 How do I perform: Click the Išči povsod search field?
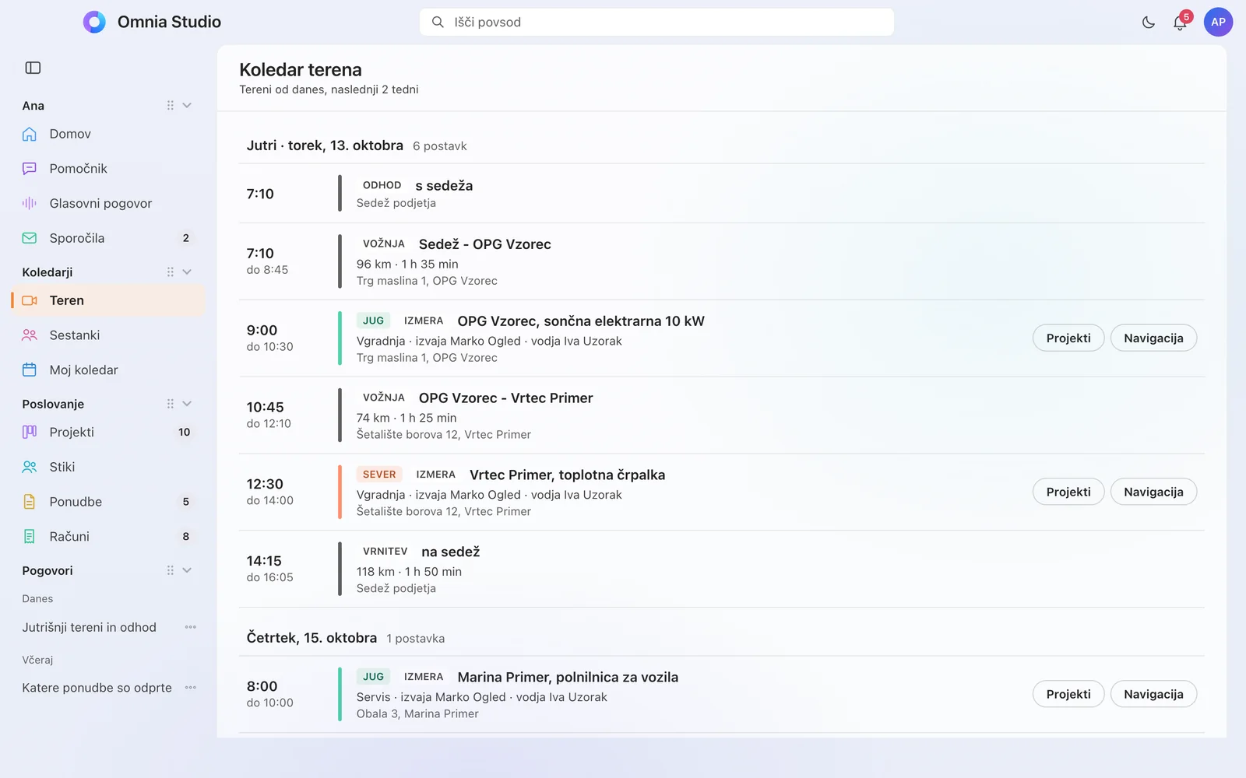point(656,23)
